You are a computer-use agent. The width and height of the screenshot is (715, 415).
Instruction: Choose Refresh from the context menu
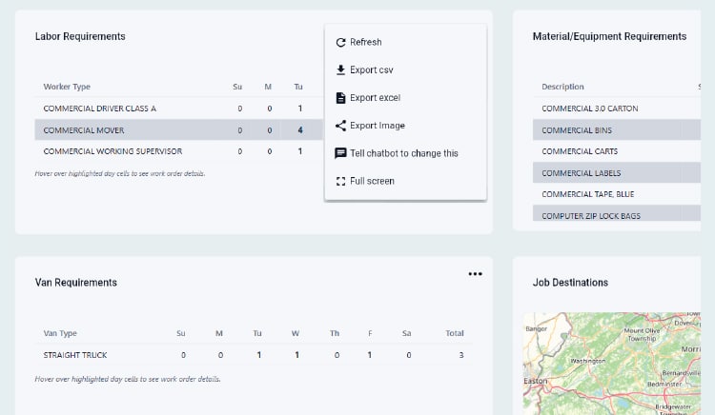tap(405, 42)
